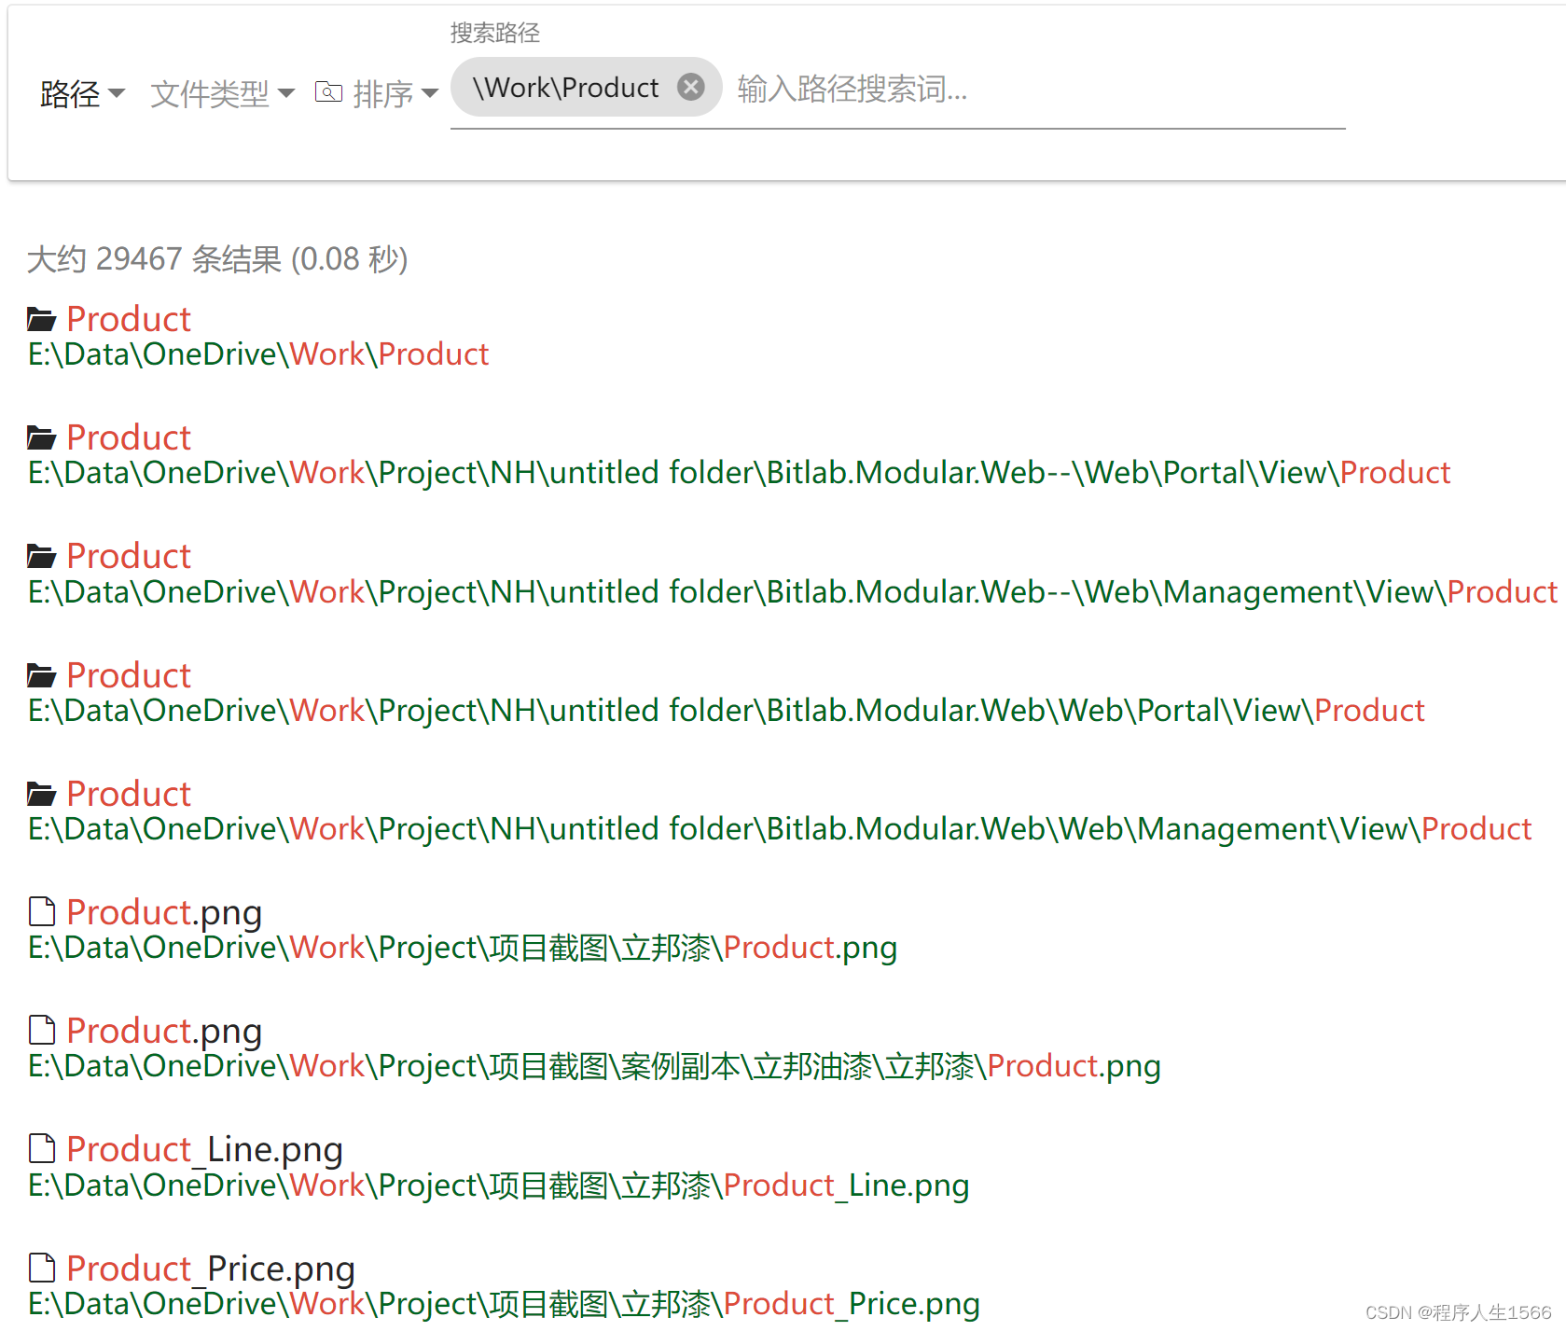
Task: Click path 项目截图\立邦漆\Product.png
Action: pyautogui.click(x=463, y=948)
